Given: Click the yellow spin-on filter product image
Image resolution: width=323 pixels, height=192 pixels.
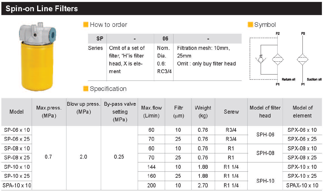Looking at the screenshot, I should 37,56.
